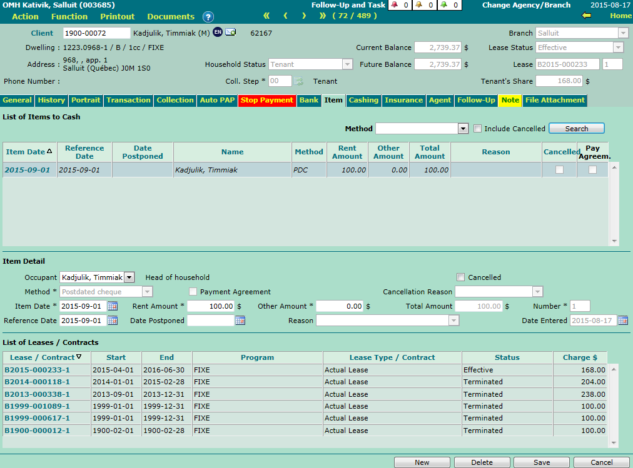Image resolution: width=633 pixels, height=468 pixels.
Task: Go to the first client record
Action: click(266, 16)
